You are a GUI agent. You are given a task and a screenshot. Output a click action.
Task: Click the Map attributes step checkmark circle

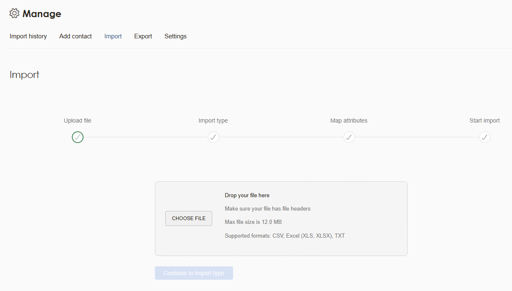349,137
